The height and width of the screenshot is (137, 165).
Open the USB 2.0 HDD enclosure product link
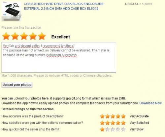tap(64, 6)
